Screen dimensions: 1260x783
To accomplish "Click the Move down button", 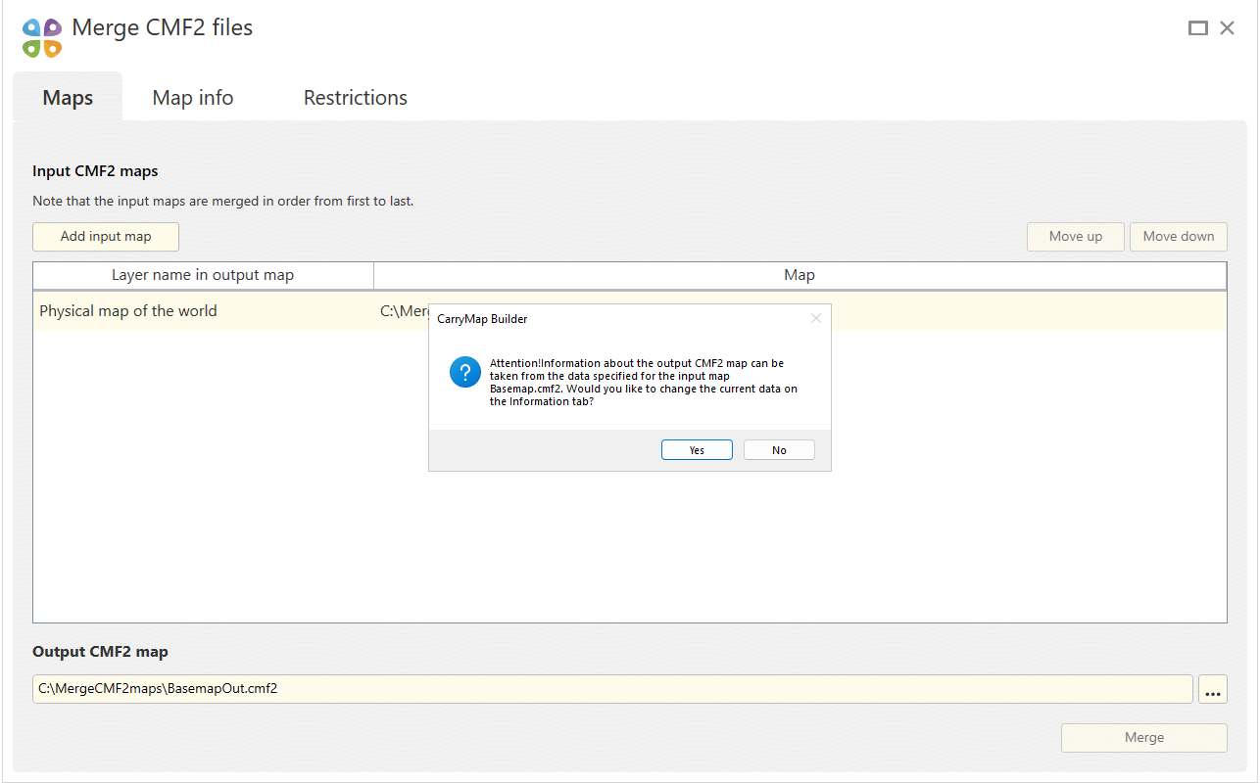I will point(1179,237).
